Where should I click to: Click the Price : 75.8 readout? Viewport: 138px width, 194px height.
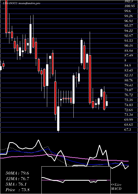(x=17, y=190)
